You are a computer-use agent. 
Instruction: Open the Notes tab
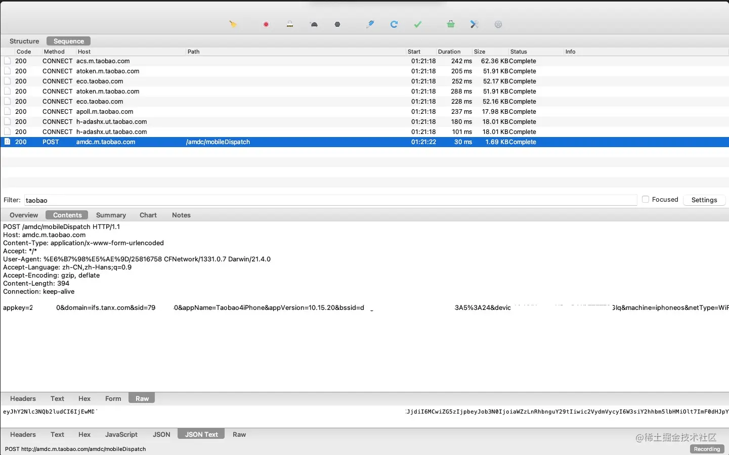click(x=181, y=215)
